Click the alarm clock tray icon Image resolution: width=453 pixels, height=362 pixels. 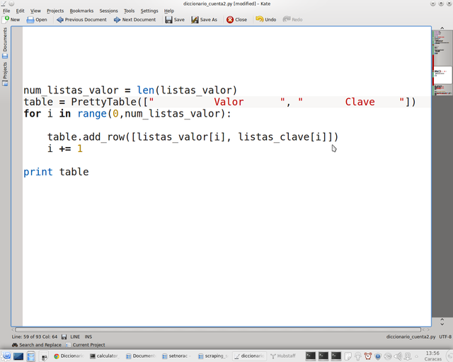pyautogui.click(x=368, y=356)
